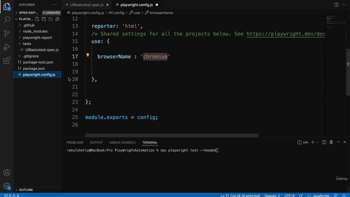
Task: Click the Spaces: 2 indentation status
Action: tap(272, 195)
